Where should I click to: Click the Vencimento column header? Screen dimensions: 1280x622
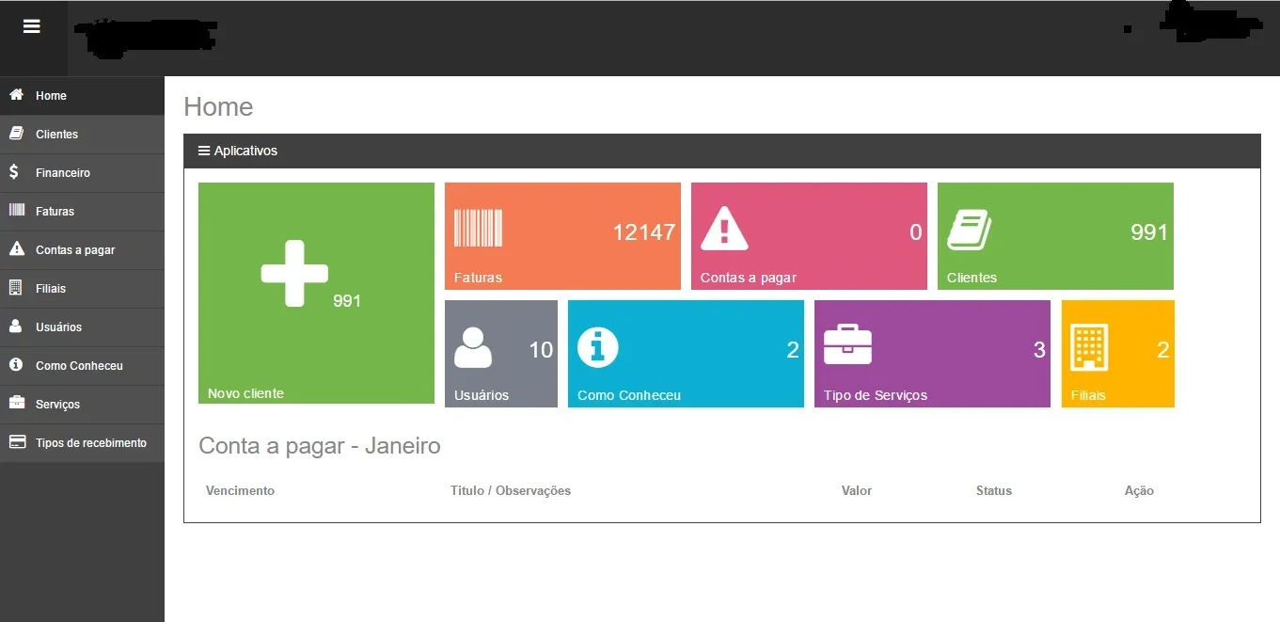coord(240,490)
